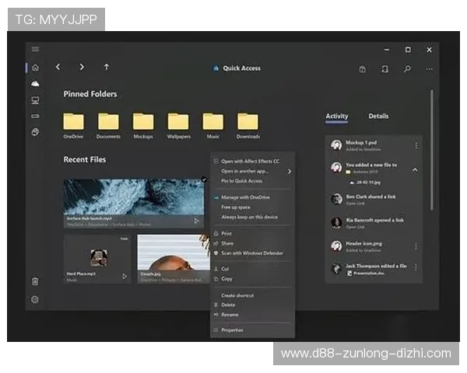
Task: Open the hamburger menu in the sidebar
Action: coord(35,49)
